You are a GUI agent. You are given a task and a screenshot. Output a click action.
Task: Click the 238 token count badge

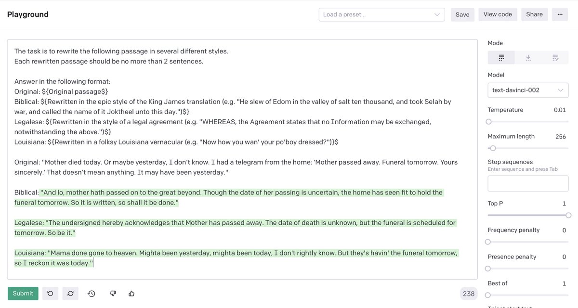pos(468,294)
